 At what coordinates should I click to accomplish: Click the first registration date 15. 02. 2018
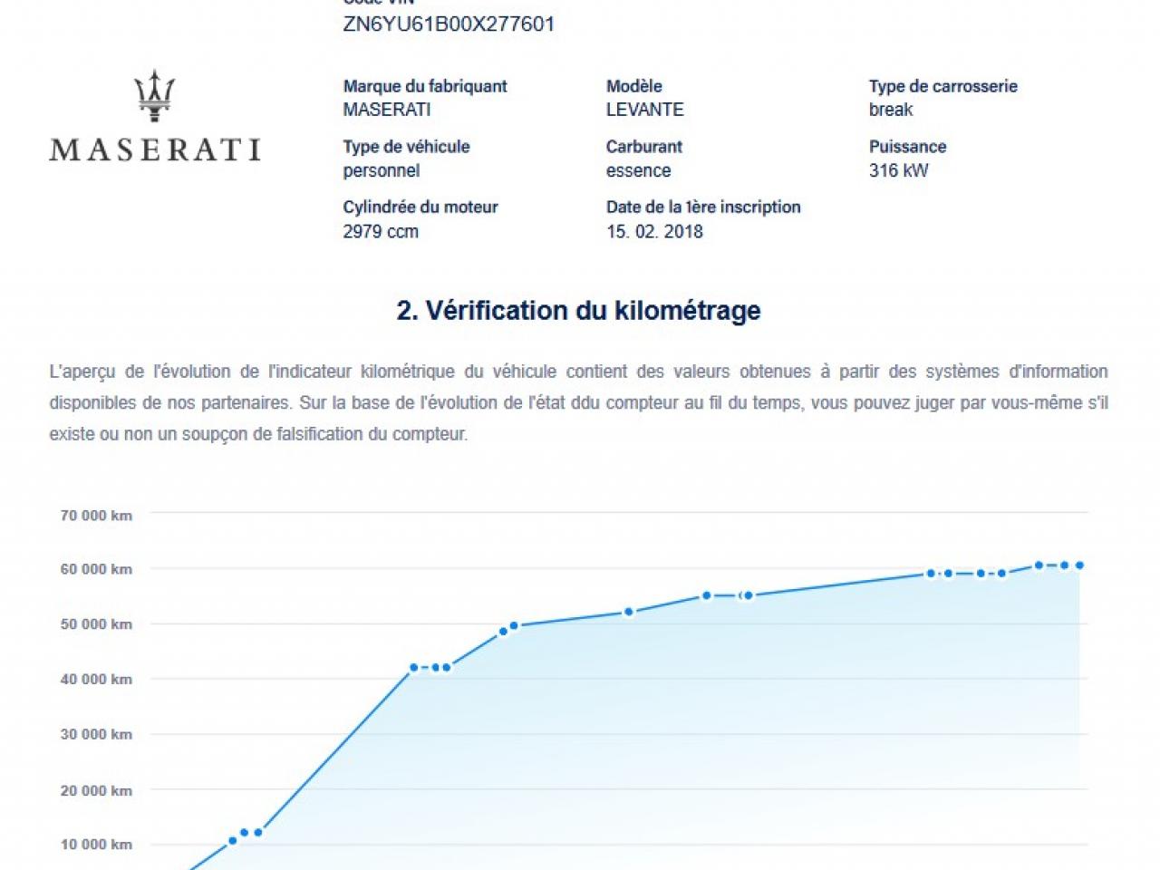pyautogui.click(x=654, y=231)
